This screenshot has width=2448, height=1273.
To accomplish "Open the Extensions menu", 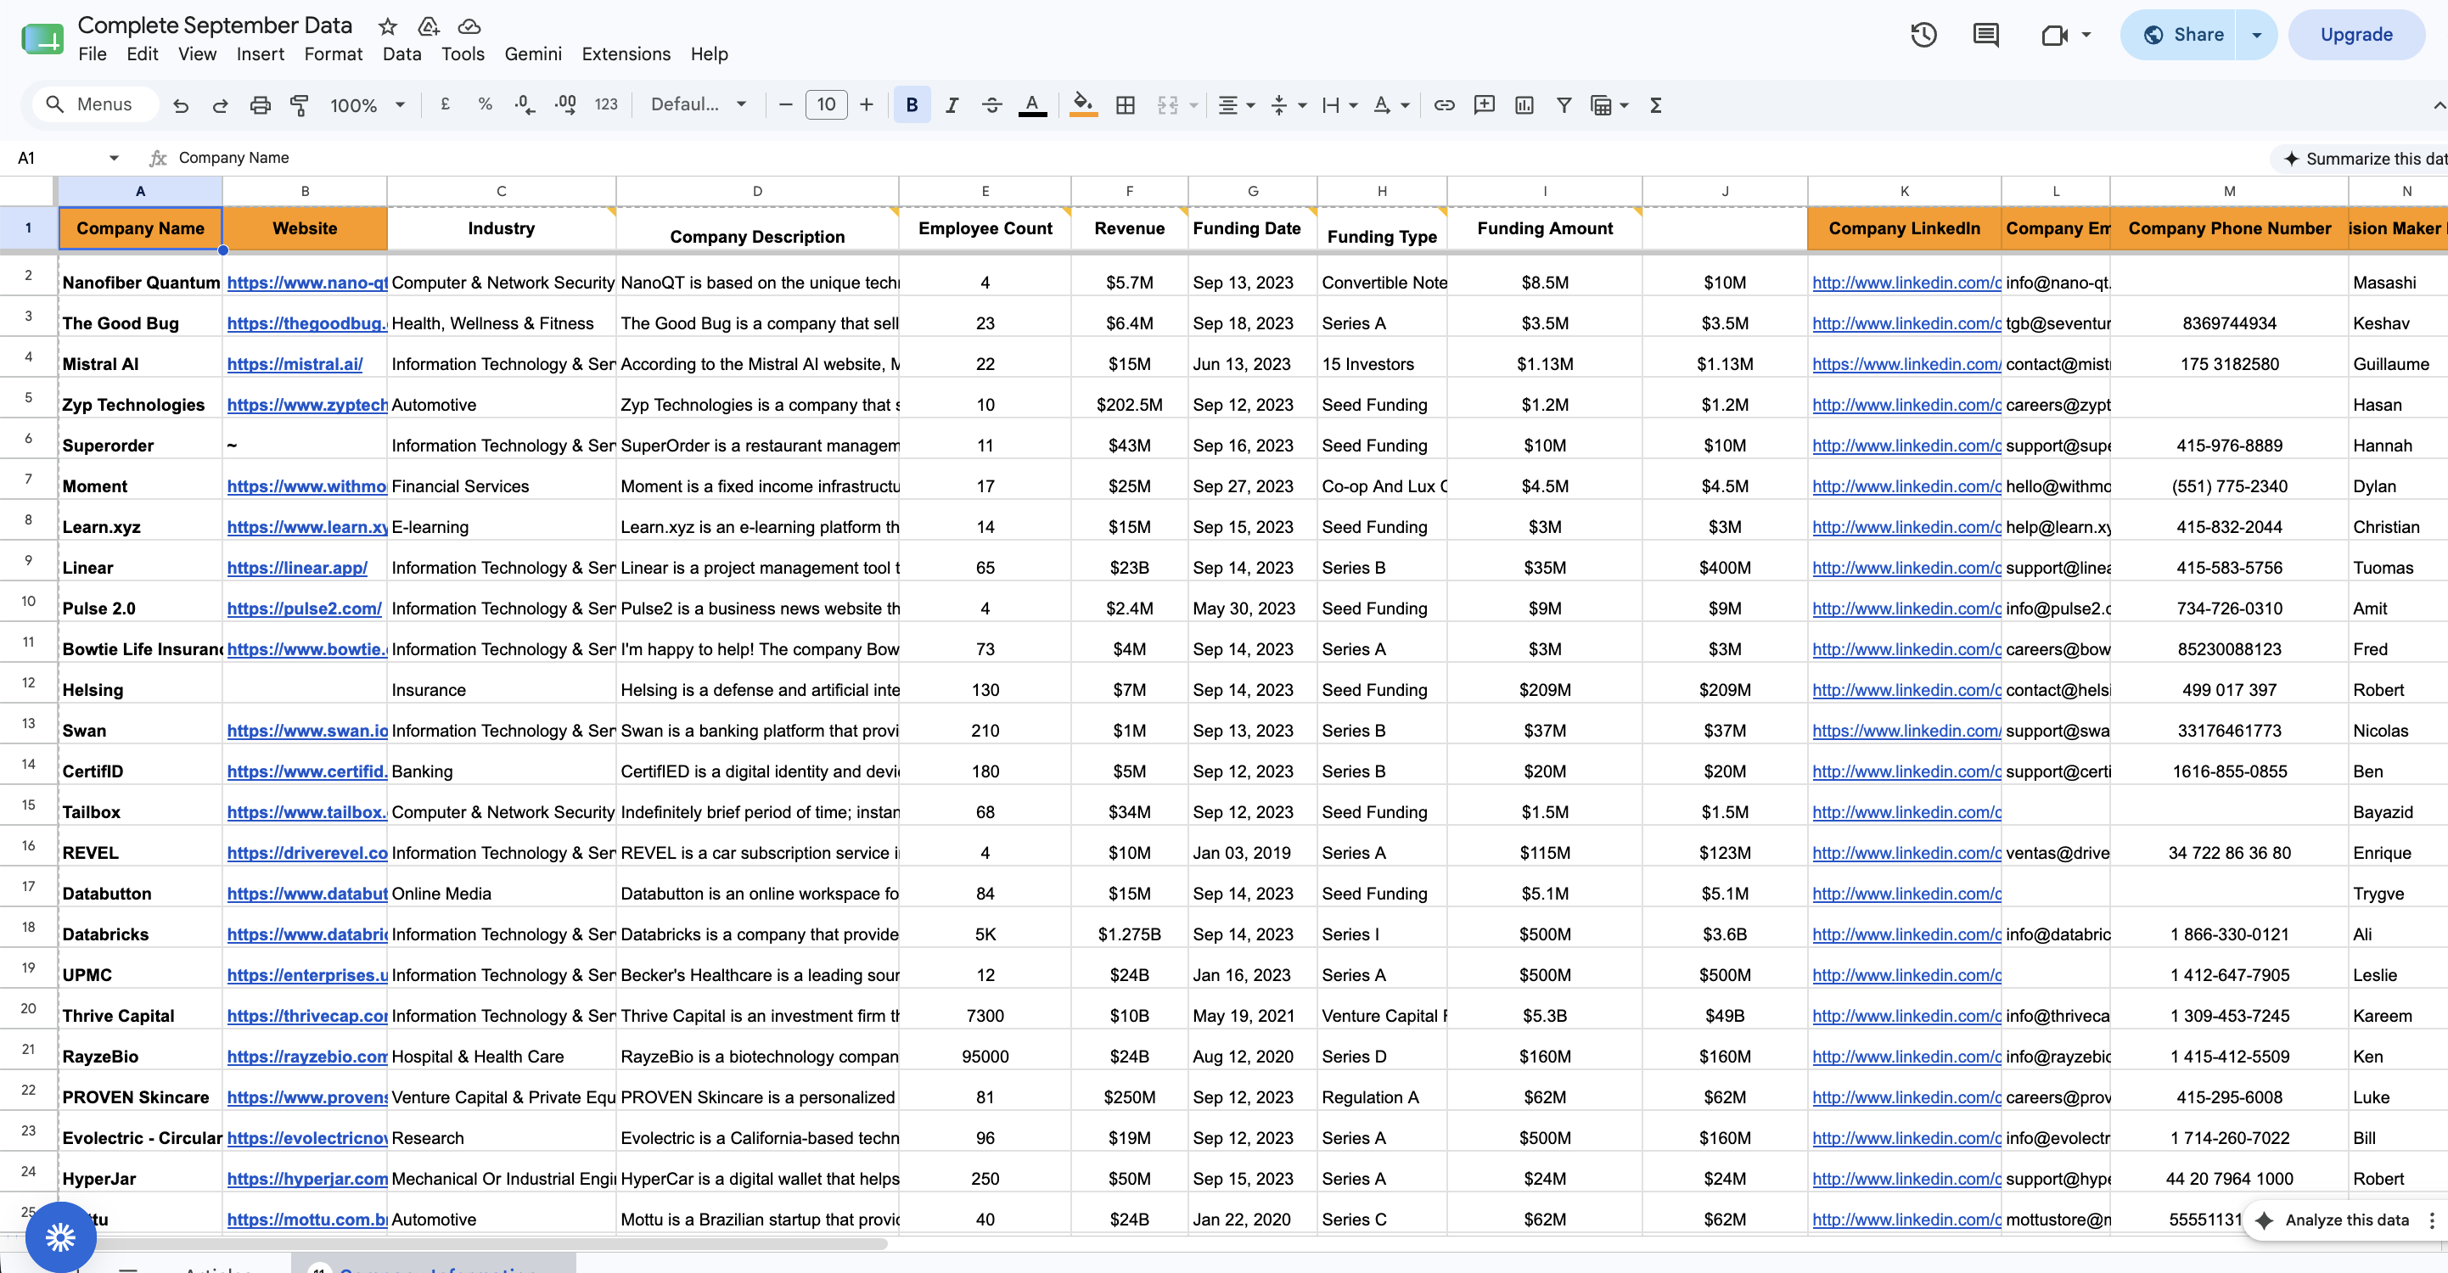I will click(626, 54).
